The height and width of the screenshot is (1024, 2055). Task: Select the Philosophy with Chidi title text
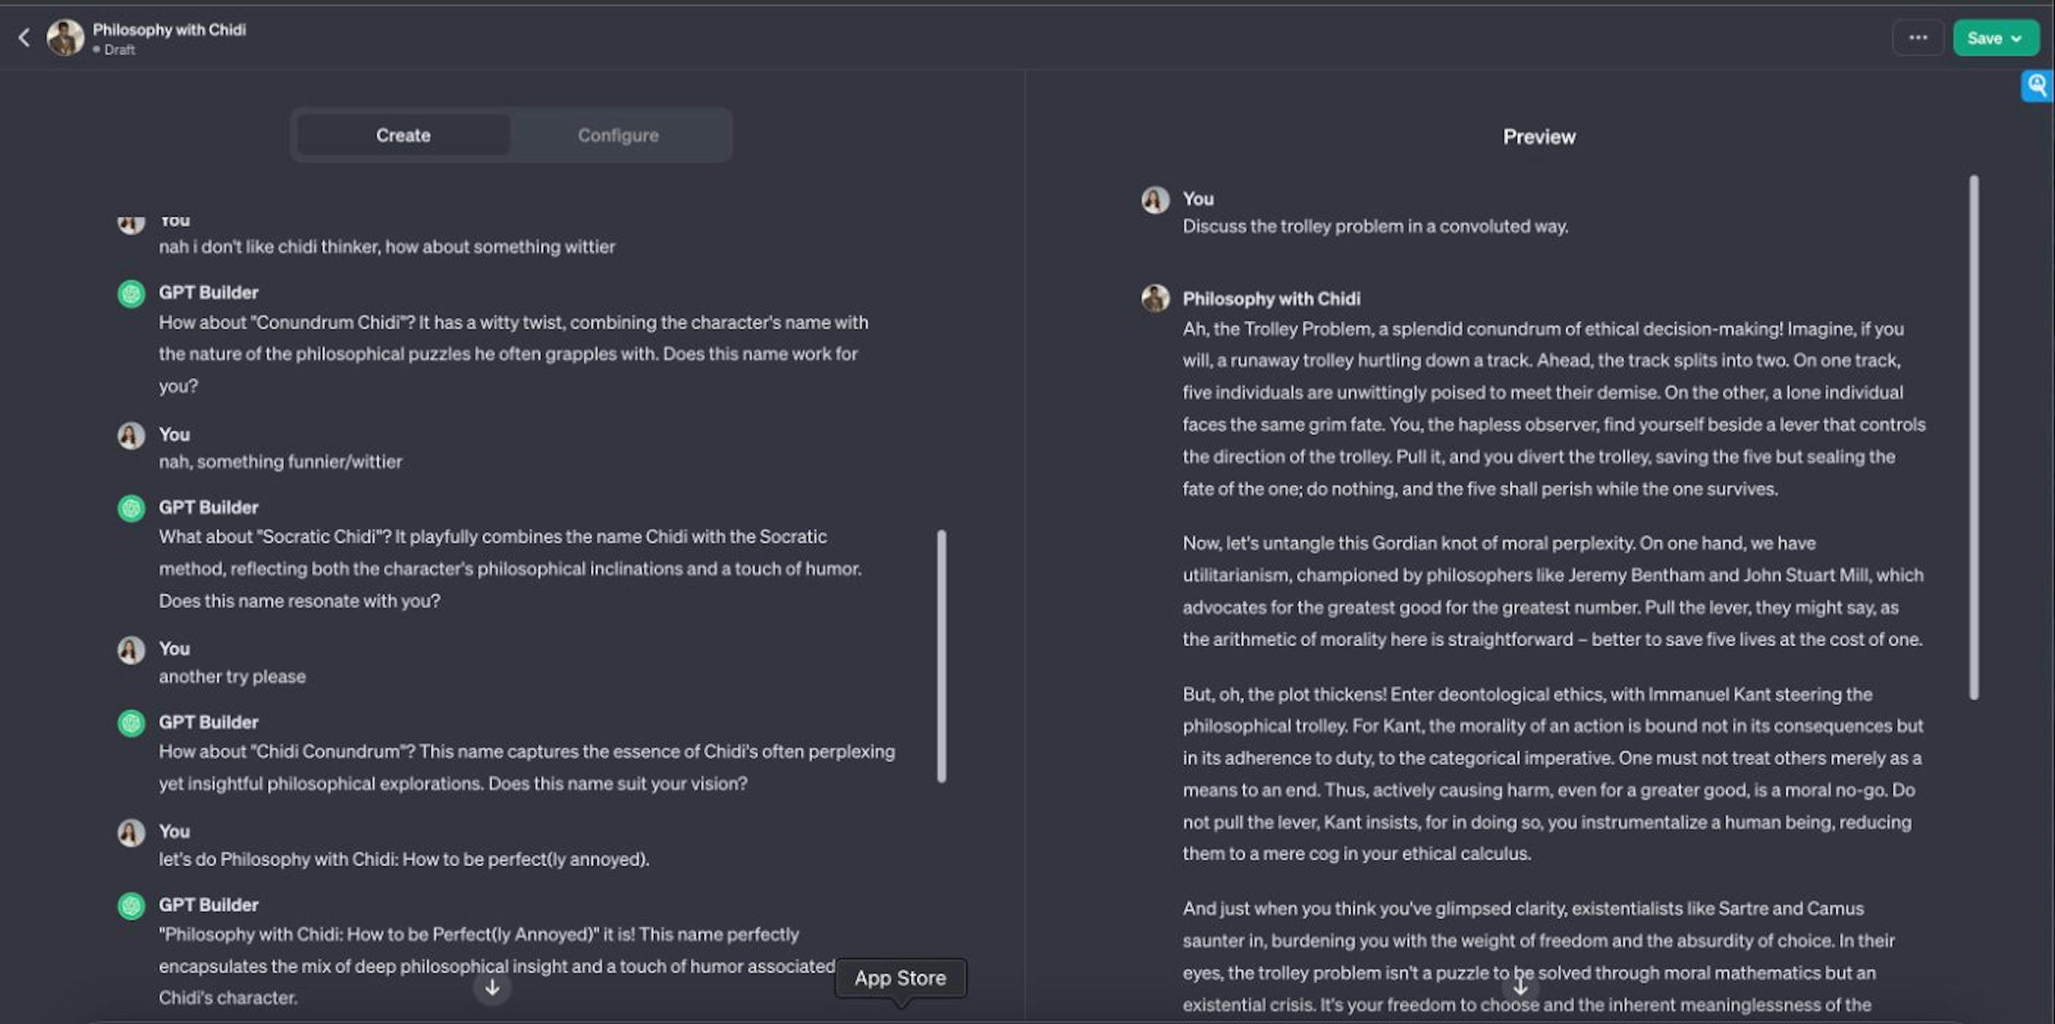(168, 27)
